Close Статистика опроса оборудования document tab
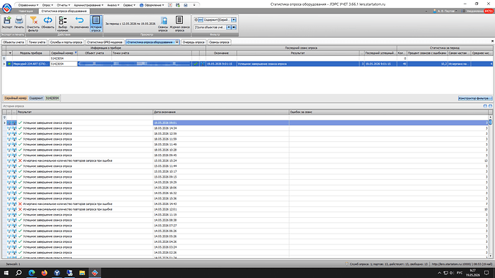Viewport: 495px width, 278px height. (176, 42)
